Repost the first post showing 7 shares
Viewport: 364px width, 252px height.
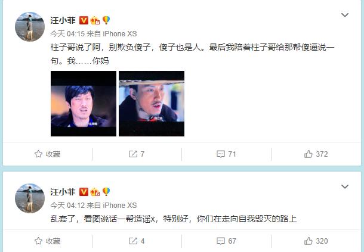click(x=137, y=154)
